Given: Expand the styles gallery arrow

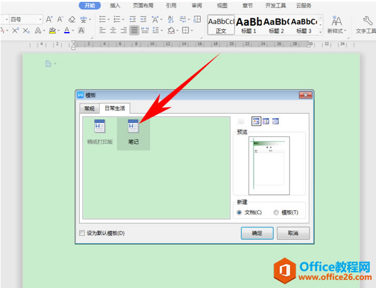Looking at the screenshot, I should [x=320, y=31].
